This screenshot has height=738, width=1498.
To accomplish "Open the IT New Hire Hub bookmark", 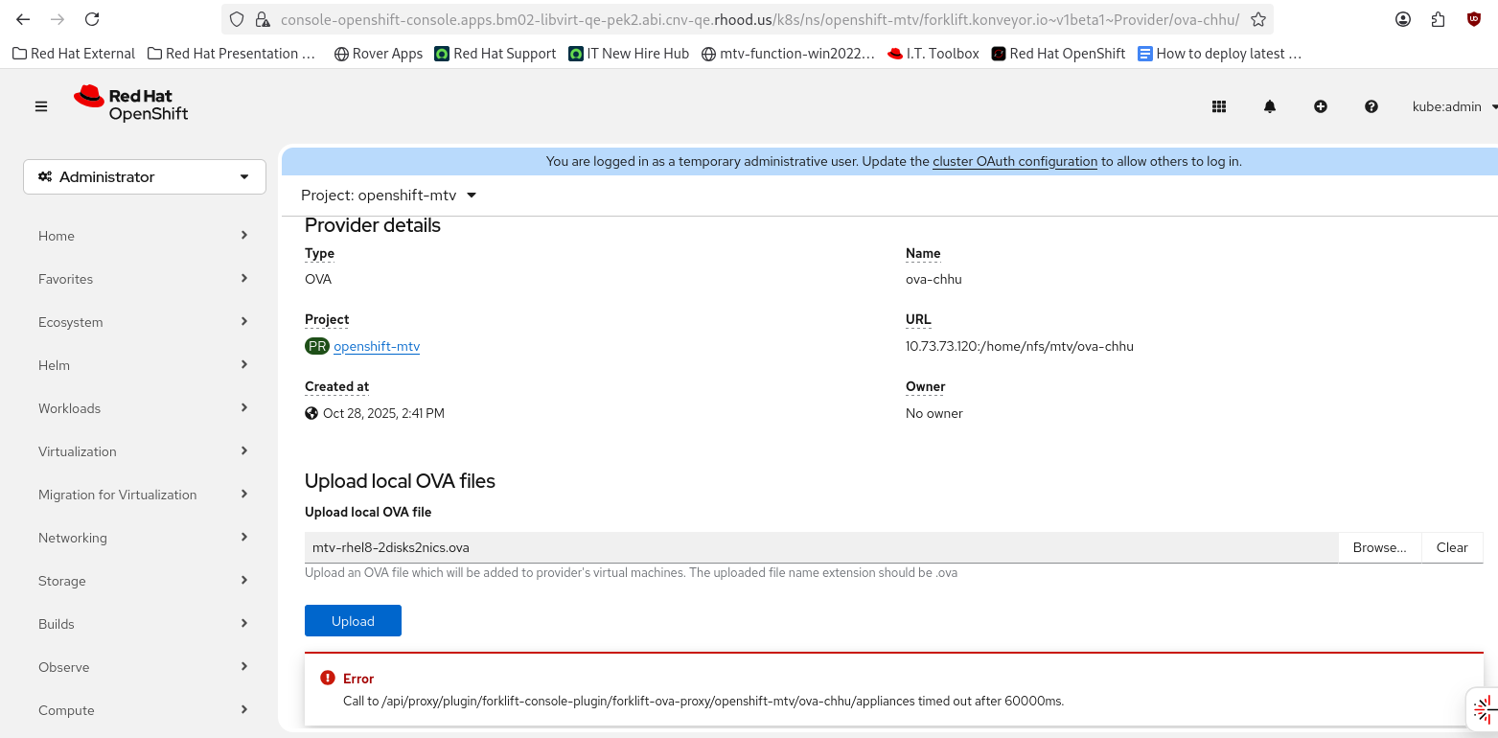I will click(629, 54).
